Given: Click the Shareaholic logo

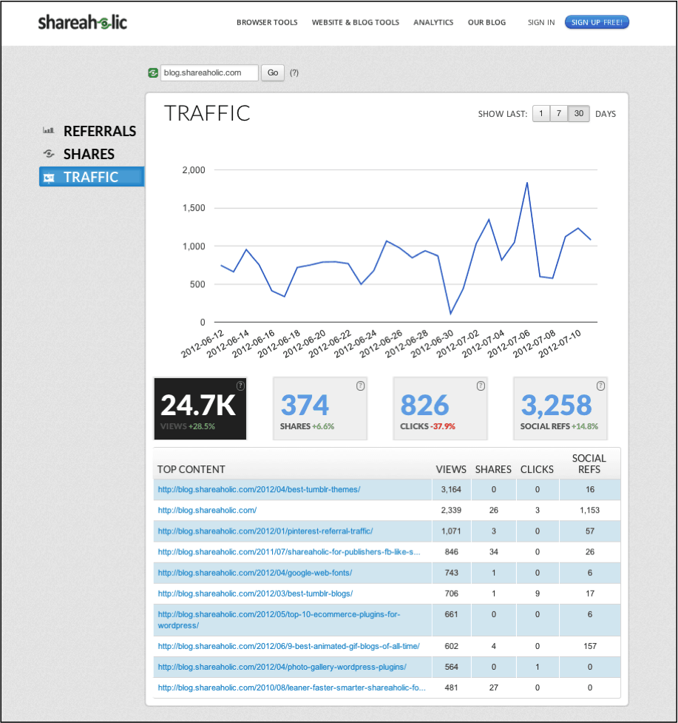Looking at the screenshot, I should 83,22.
